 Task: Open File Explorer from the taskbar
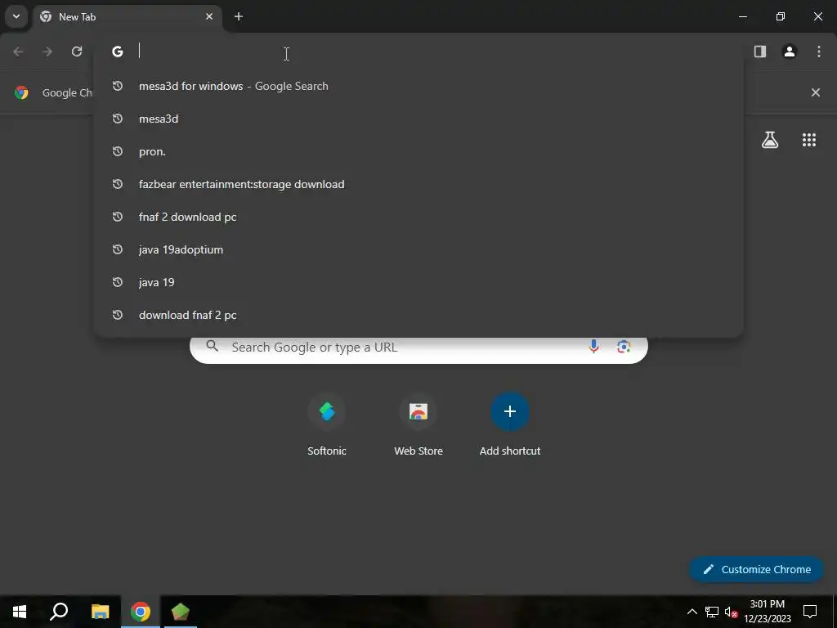100,612
